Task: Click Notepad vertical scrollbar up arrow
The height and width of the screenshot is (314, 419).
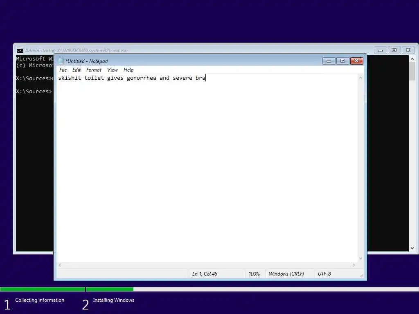Action: (360, 78)
